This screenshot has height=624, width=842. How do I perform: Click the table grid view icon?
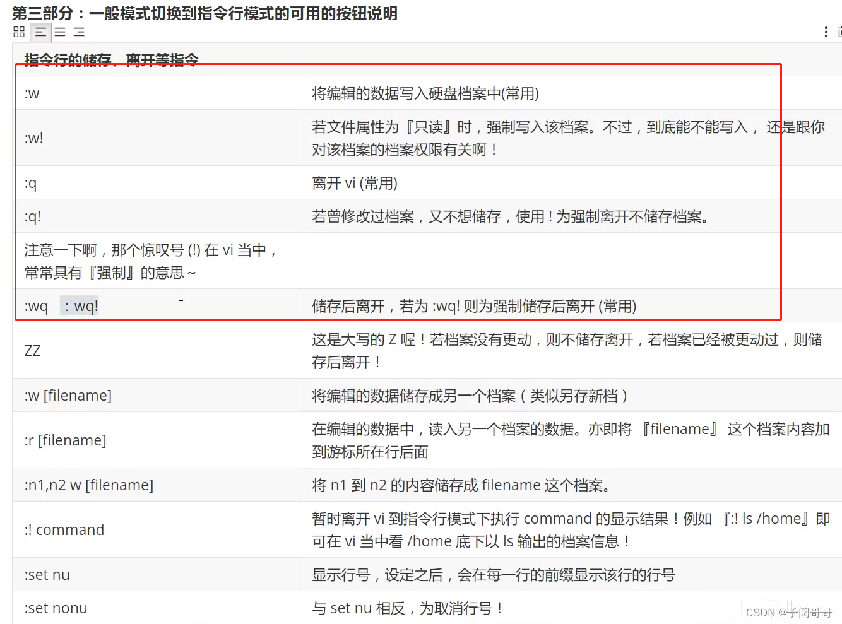click(x=19, y=32)
